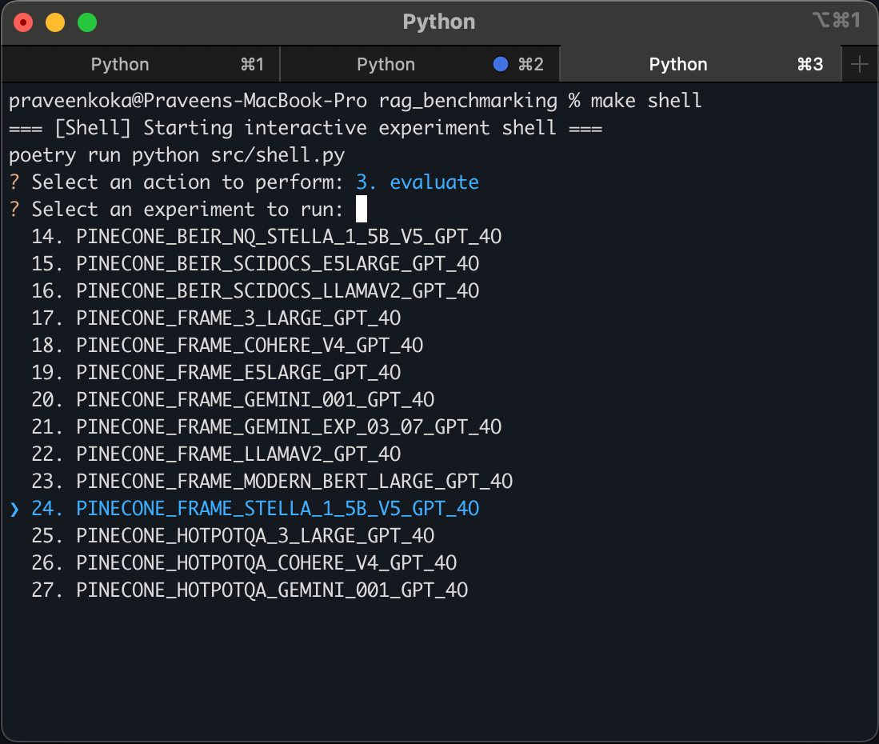Select experiment 15 PINECONE_BEIR_SCIDOCS_E5LARGE_GPT_4O
This screenshot has width=879, height=744.
pyautogui.click(x=255, y=263)
